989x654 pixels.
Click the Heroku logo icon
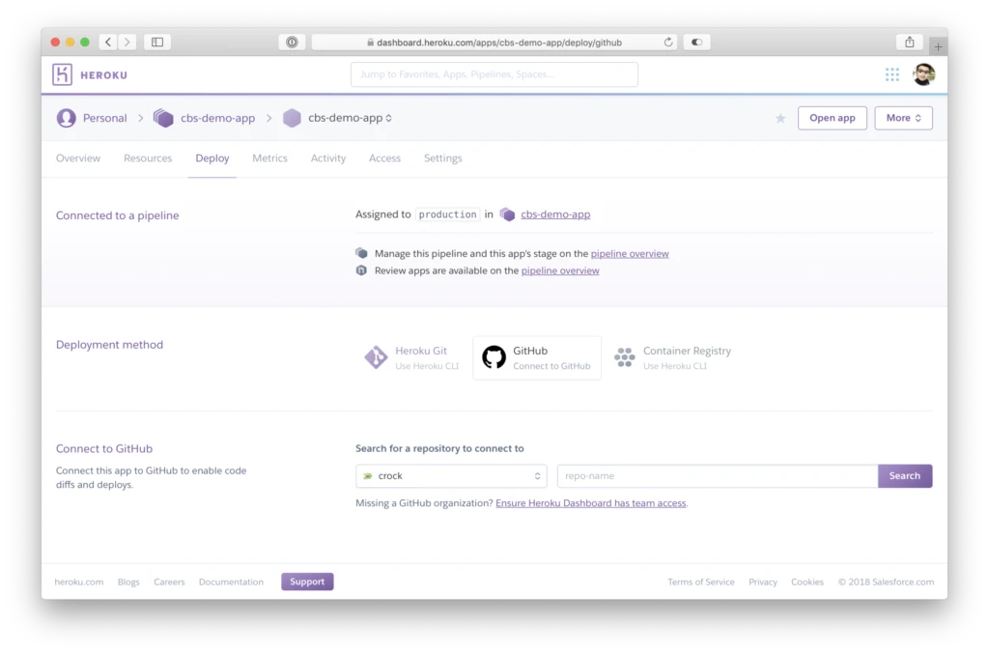62,74
